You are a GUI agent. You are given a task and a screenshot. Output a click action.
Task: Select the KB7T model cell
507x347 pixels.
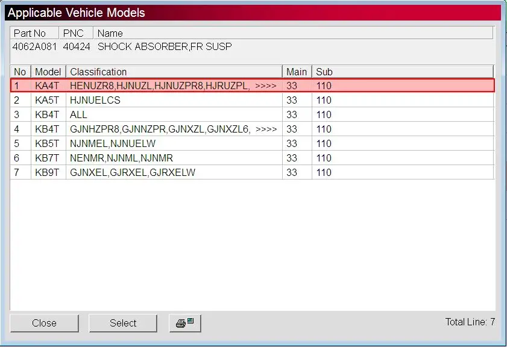click(x=47, y=158)
